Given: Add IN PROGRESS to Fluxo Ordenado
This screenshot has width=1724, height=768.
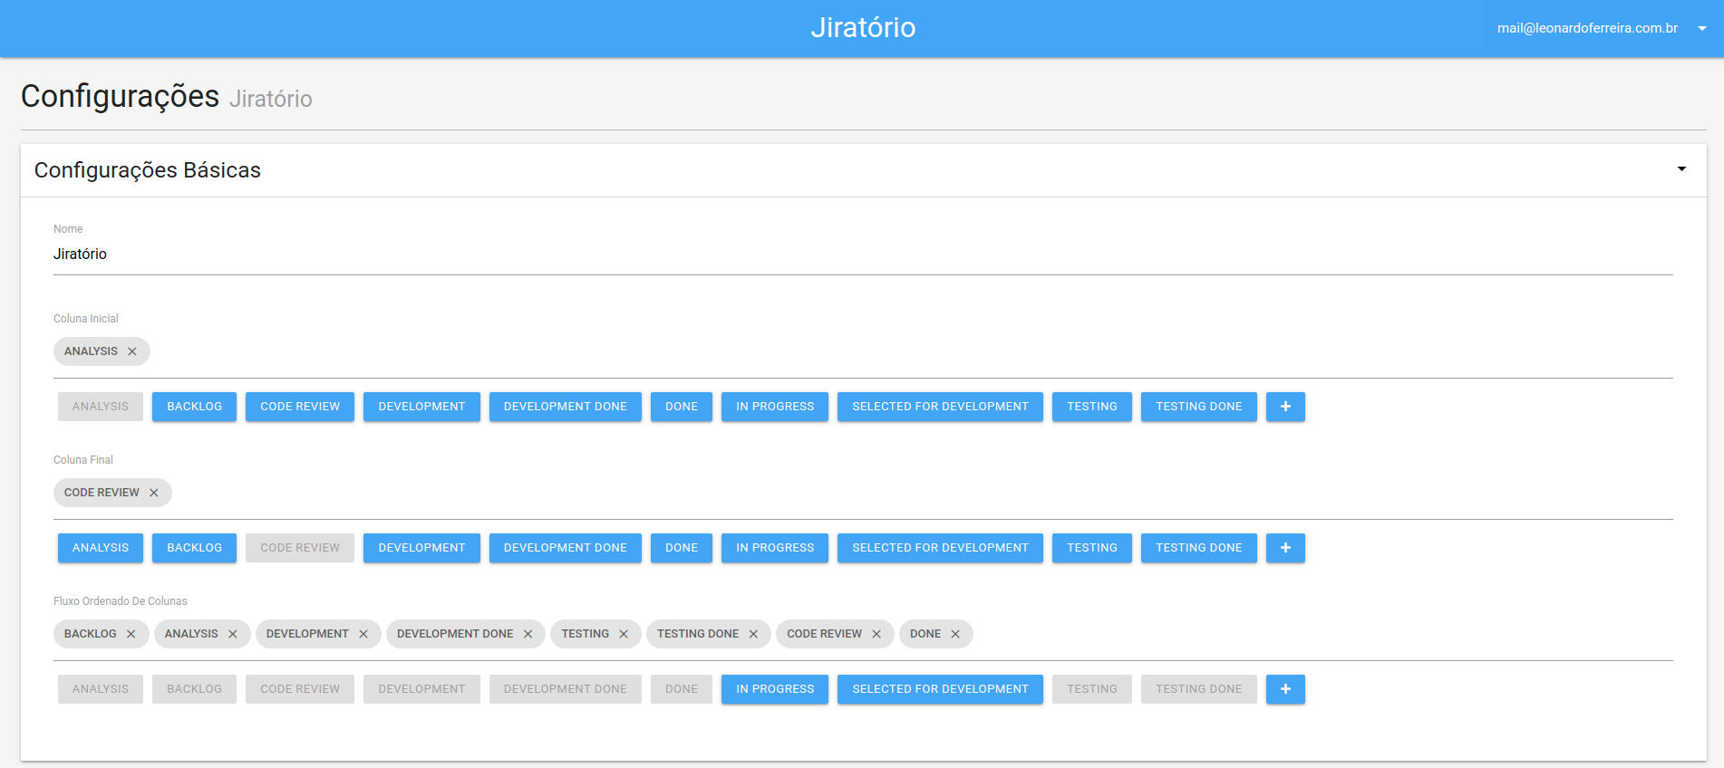Looking at the screenshot, I should (x=775, y=689).
